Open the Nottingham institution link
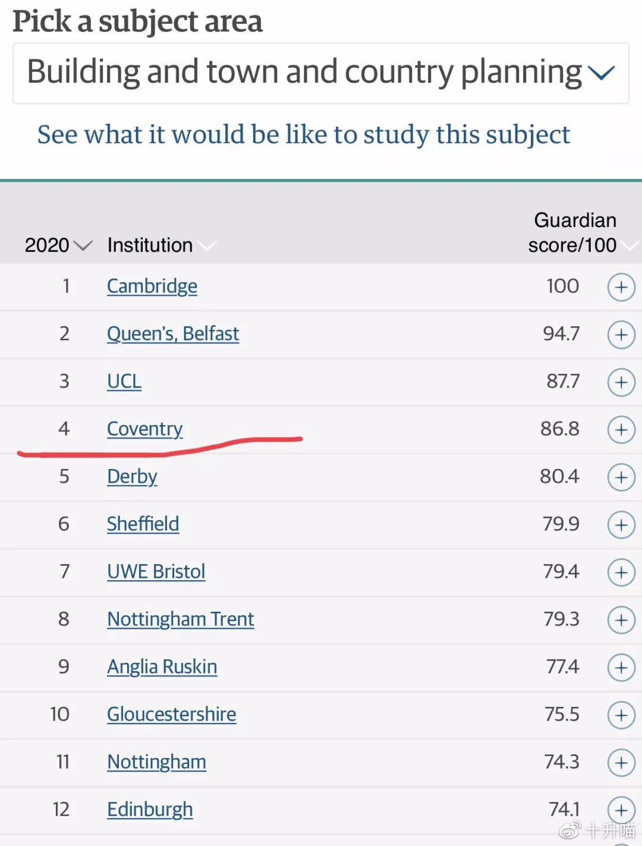The image size is (642, 846). click(157, 762)
